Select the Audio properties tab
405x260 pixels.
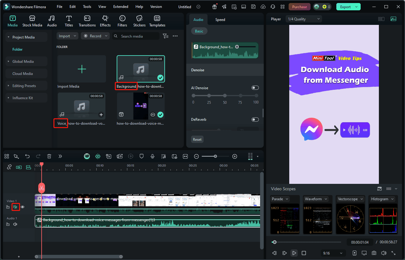tap(198, 19)
